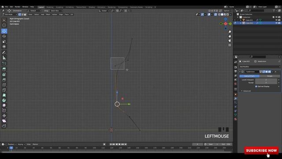Select the Rip Region tool

[4, 126]
